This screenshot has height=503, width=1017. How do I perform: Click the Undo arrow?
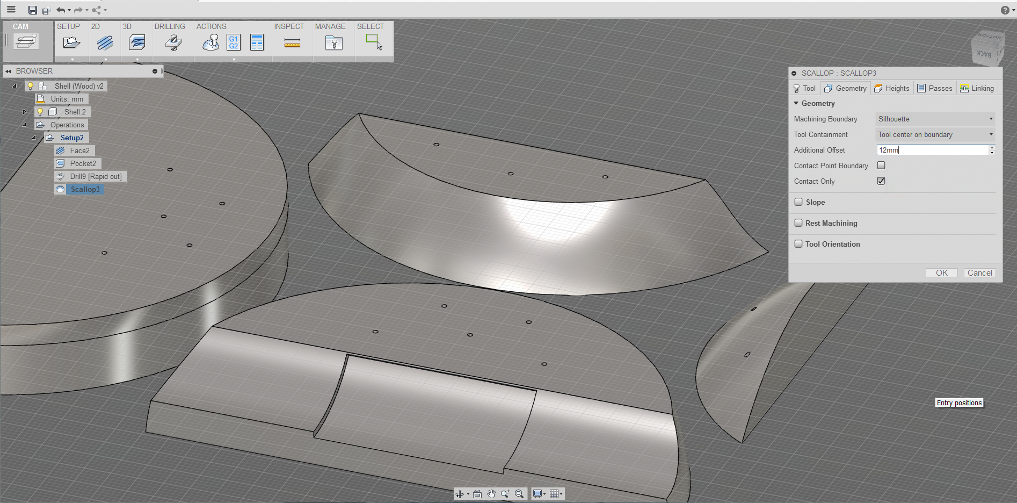tap(61, 10)
